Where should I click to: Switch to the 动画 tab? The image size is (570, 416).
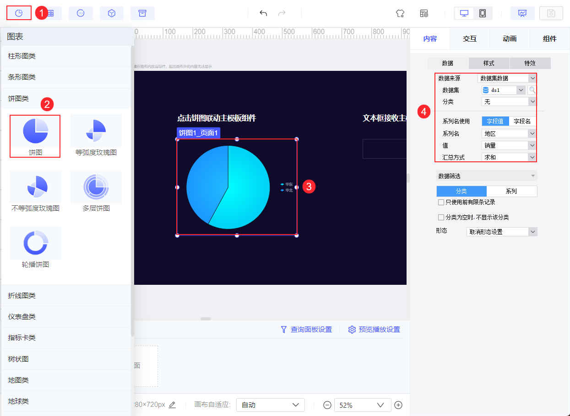(510, 39)
